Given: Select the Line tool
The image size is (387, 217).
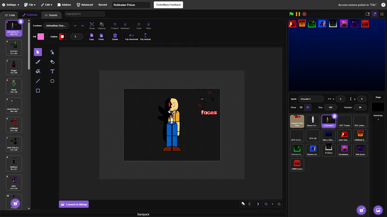Looking at the screenshot, I should (38, 81).
